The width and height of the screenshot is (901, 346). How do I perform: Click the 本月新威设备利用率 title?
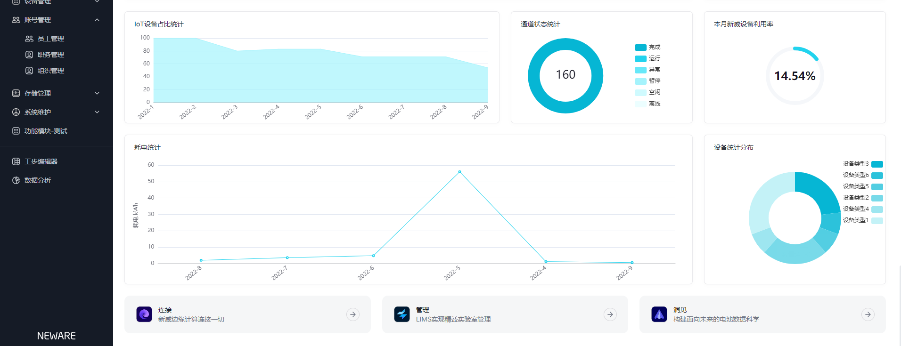click(744, 24)
